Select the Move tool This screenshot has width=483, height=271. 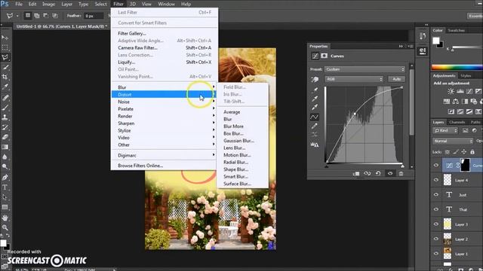click(x=5, y=38)
